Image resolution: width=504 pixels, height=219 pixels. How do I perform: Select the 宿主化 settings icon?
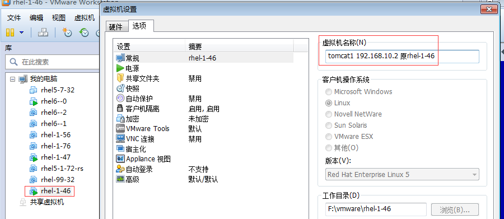click(x=120, y=149)
